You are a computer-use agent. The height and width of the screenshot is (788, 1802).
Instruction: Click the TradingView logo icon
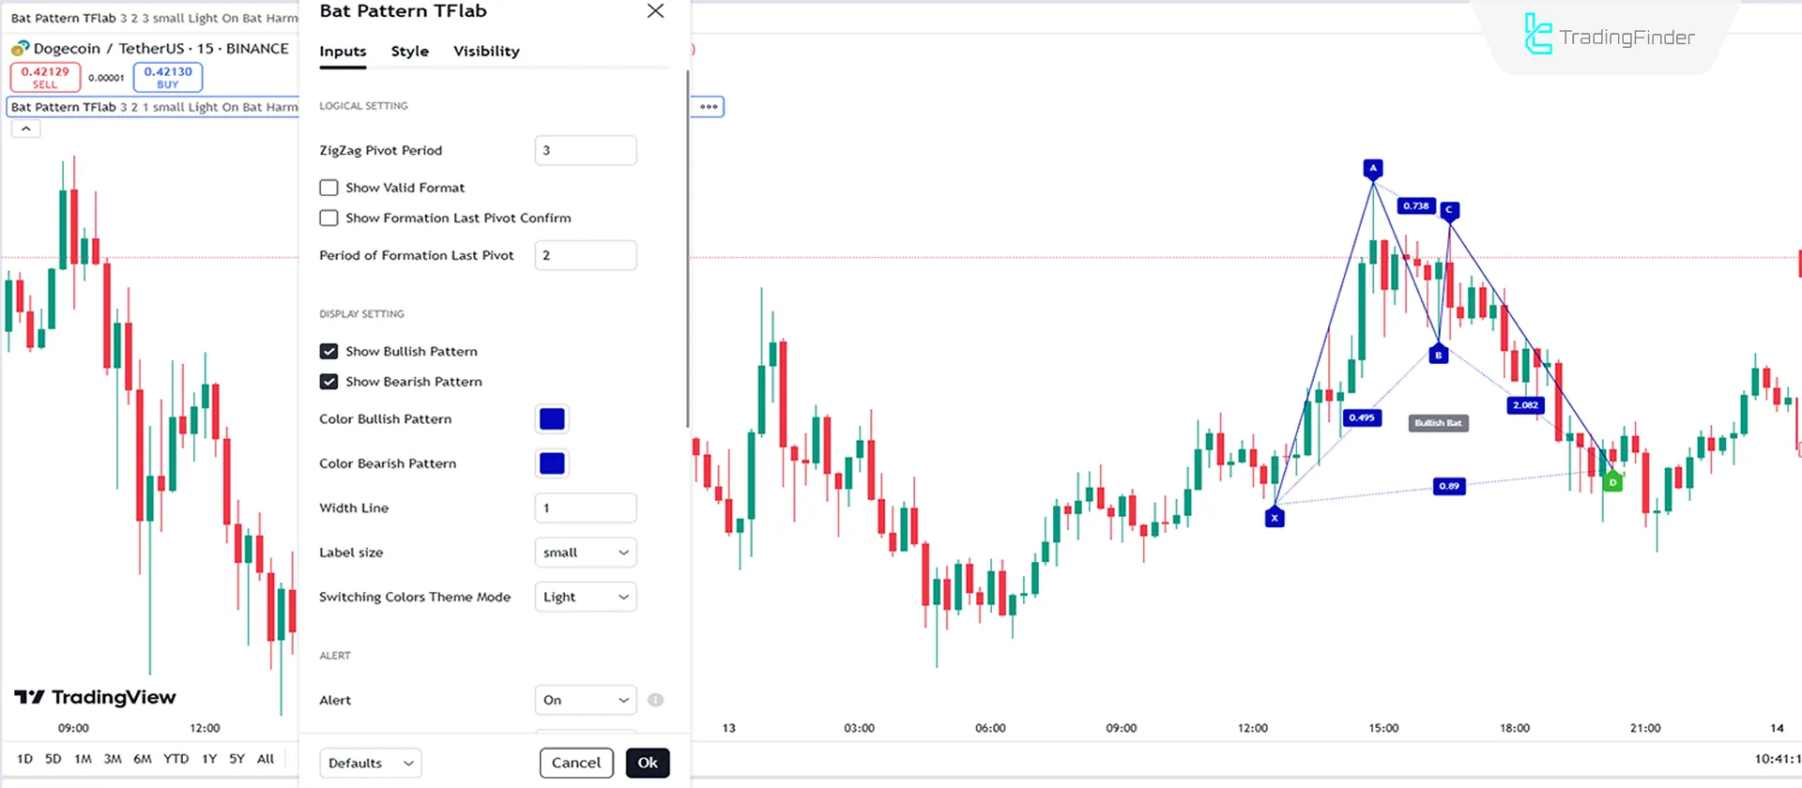click(x=31, y=697)
